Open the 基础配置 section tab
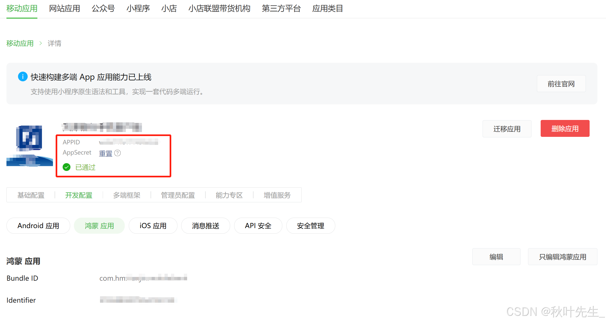 point(31,195)
